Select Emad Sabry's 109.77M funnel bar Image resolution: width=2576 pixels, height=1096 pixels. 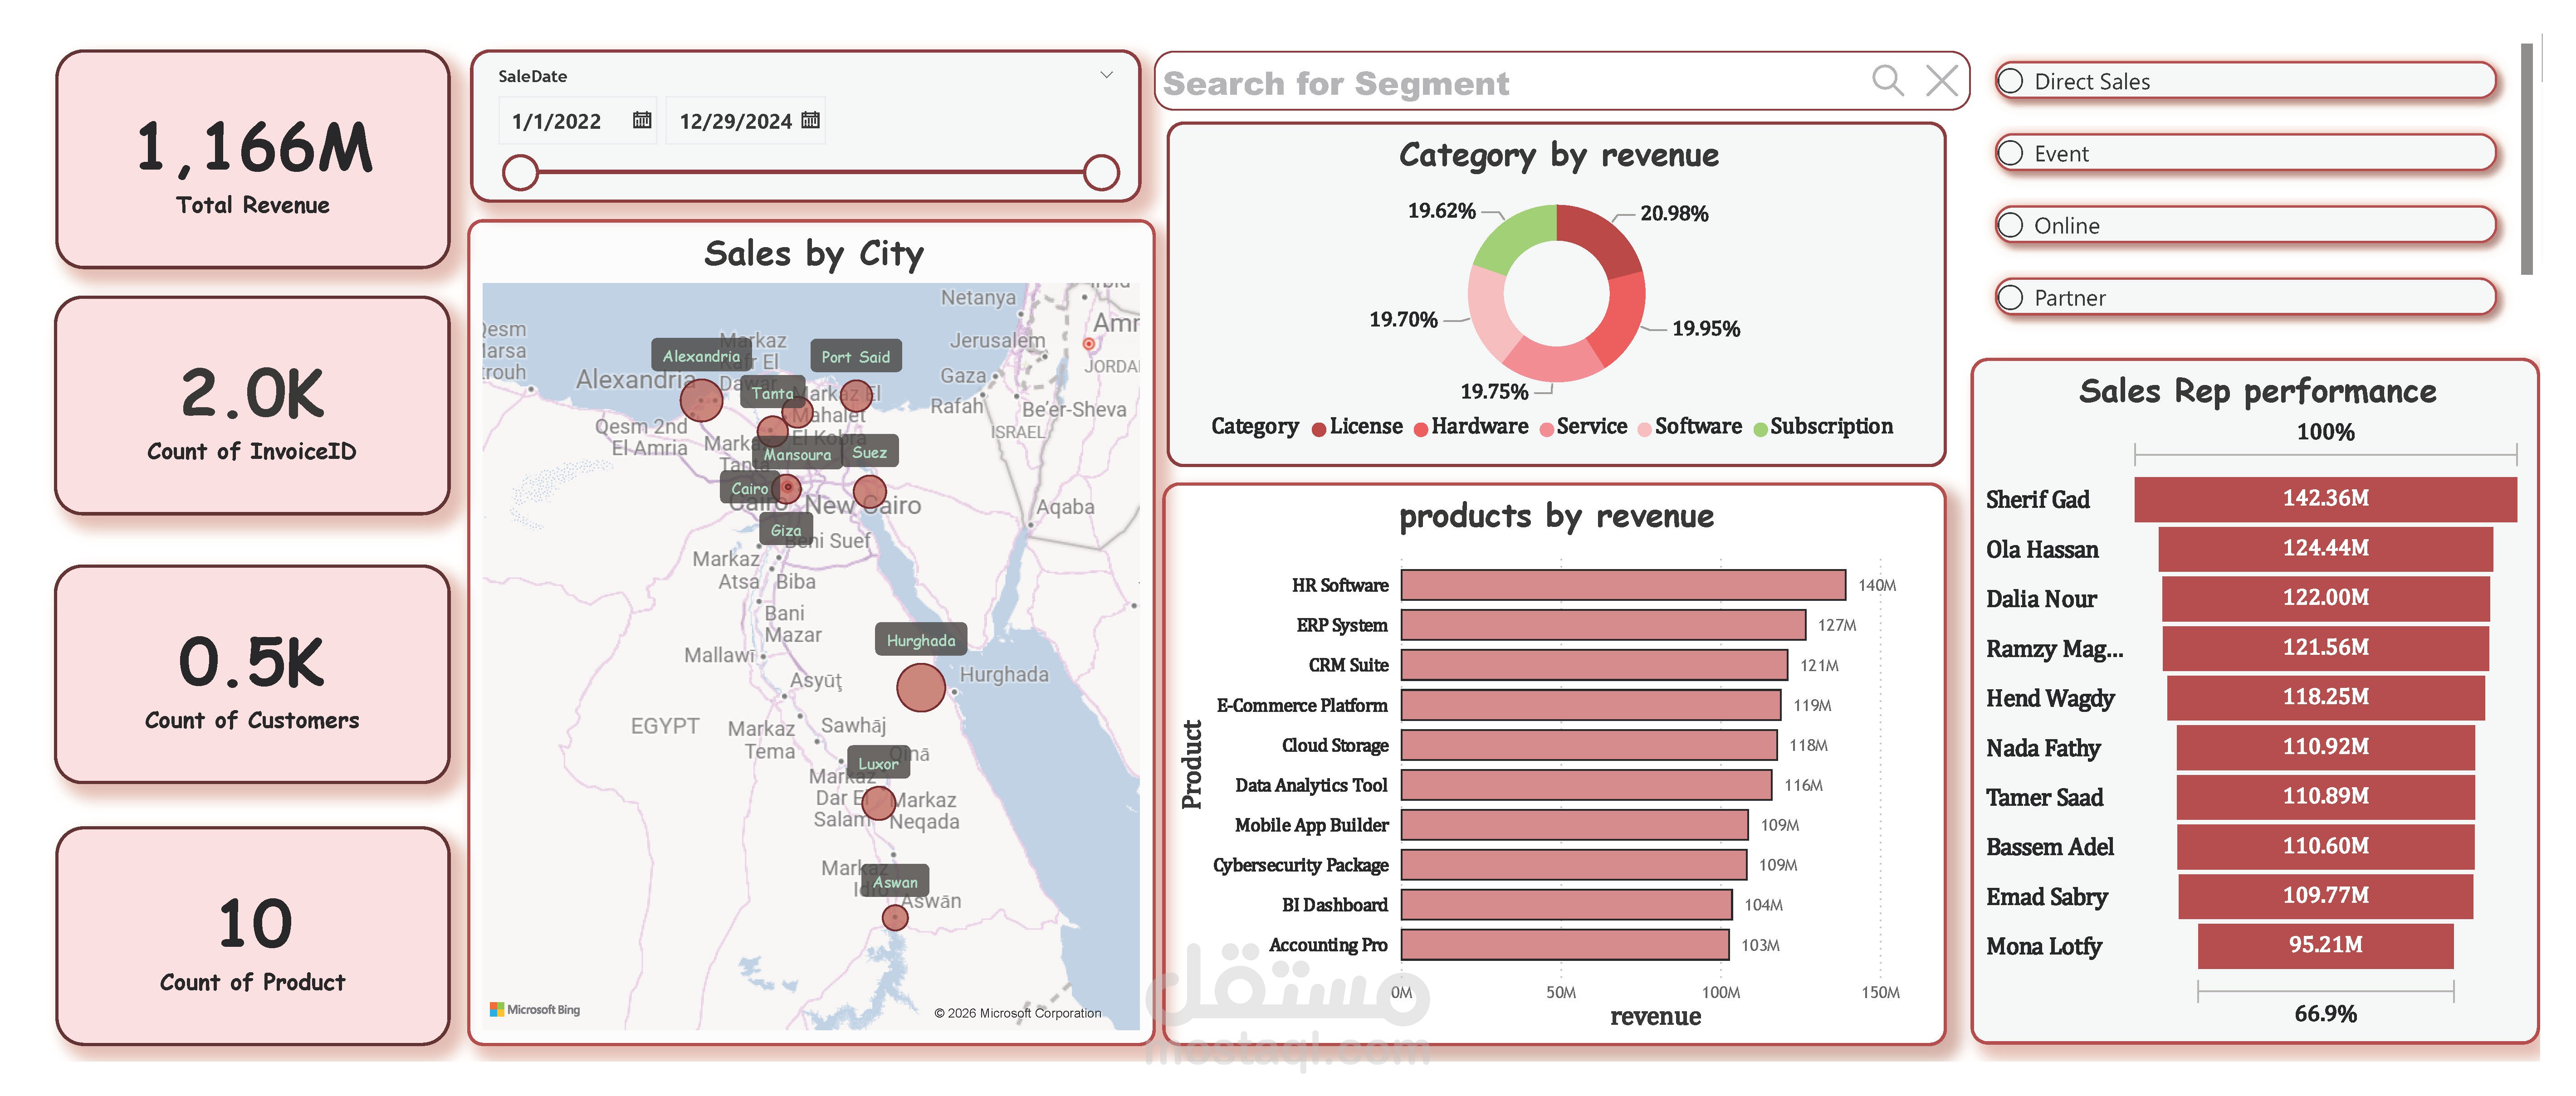click(2325, 896)
